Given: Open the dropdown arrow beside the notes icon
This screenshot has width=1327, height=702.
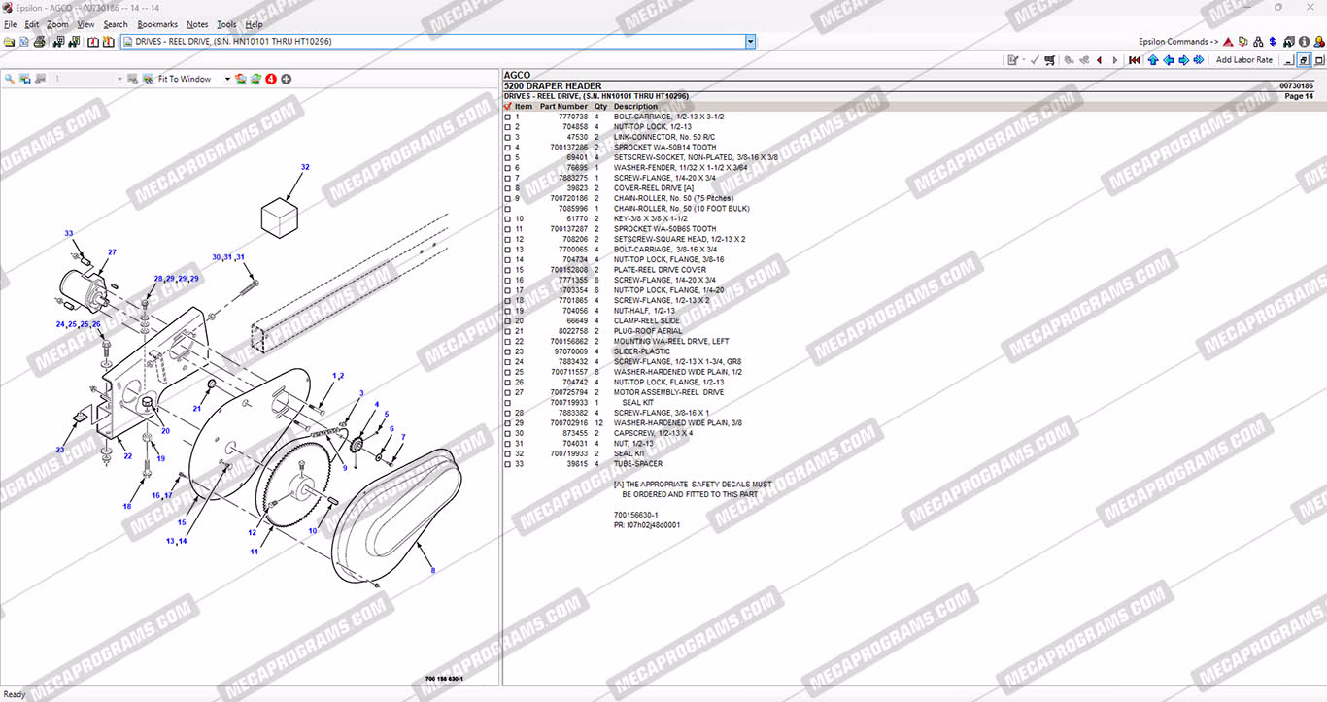Looking at the screenshot, I should (x=1023, y=60).
